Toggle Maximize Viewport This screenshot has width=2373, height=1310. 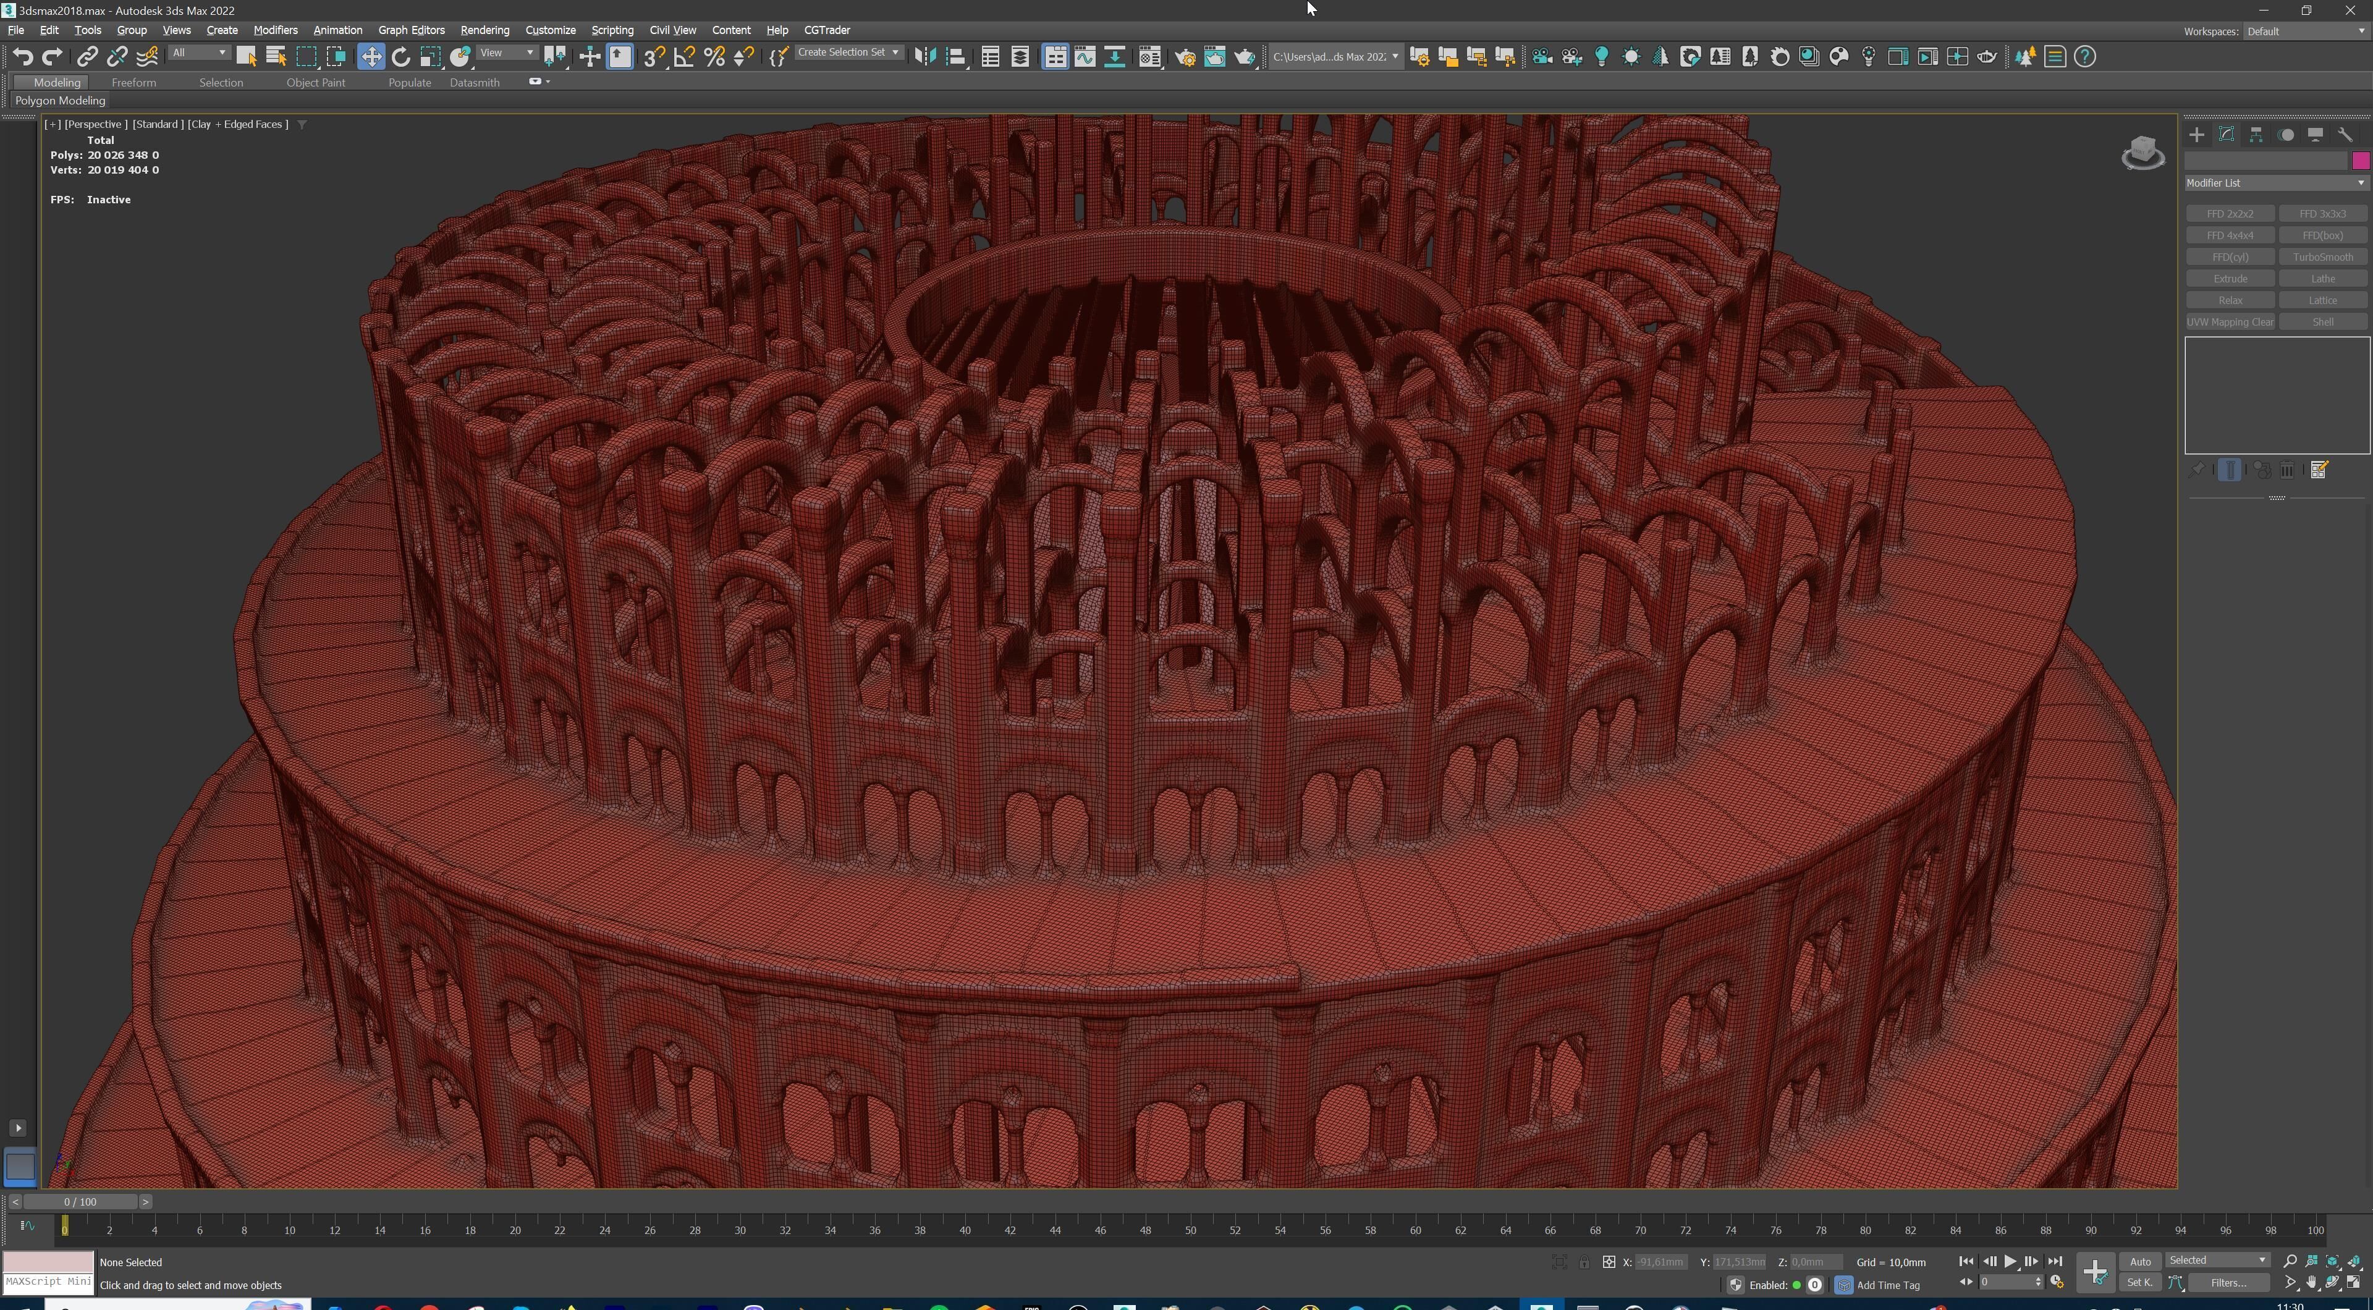point(2354,1282)
